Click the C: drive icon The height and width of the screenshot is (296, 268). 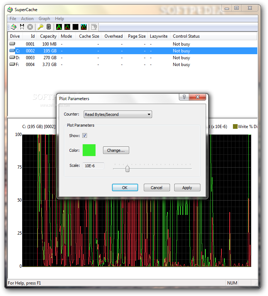tap(12, 51)
